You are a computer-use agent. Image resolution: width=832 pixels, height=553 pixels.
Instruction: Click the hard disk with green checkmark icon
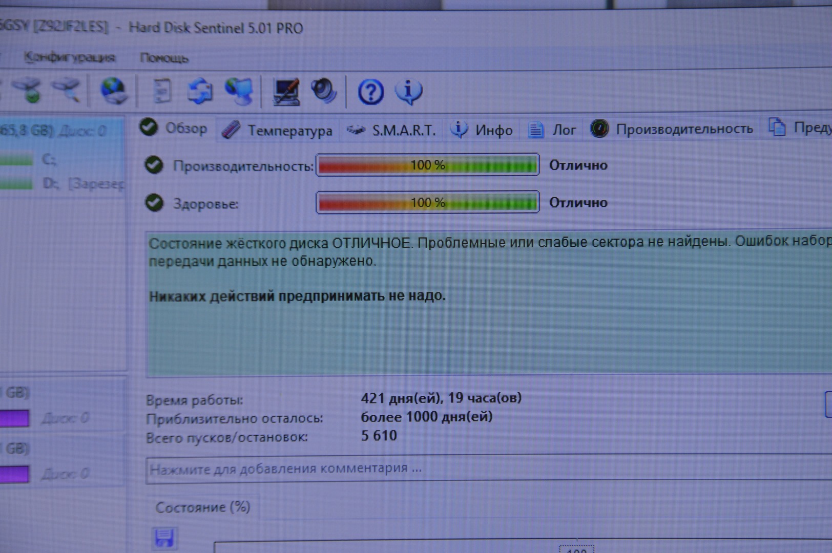[28, 90]
